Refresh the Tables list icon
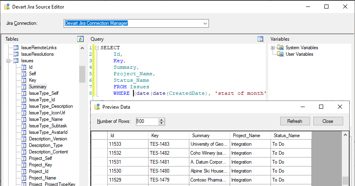Image resolution: width=355 pixels, height=186 pixels. click(80, 39)
